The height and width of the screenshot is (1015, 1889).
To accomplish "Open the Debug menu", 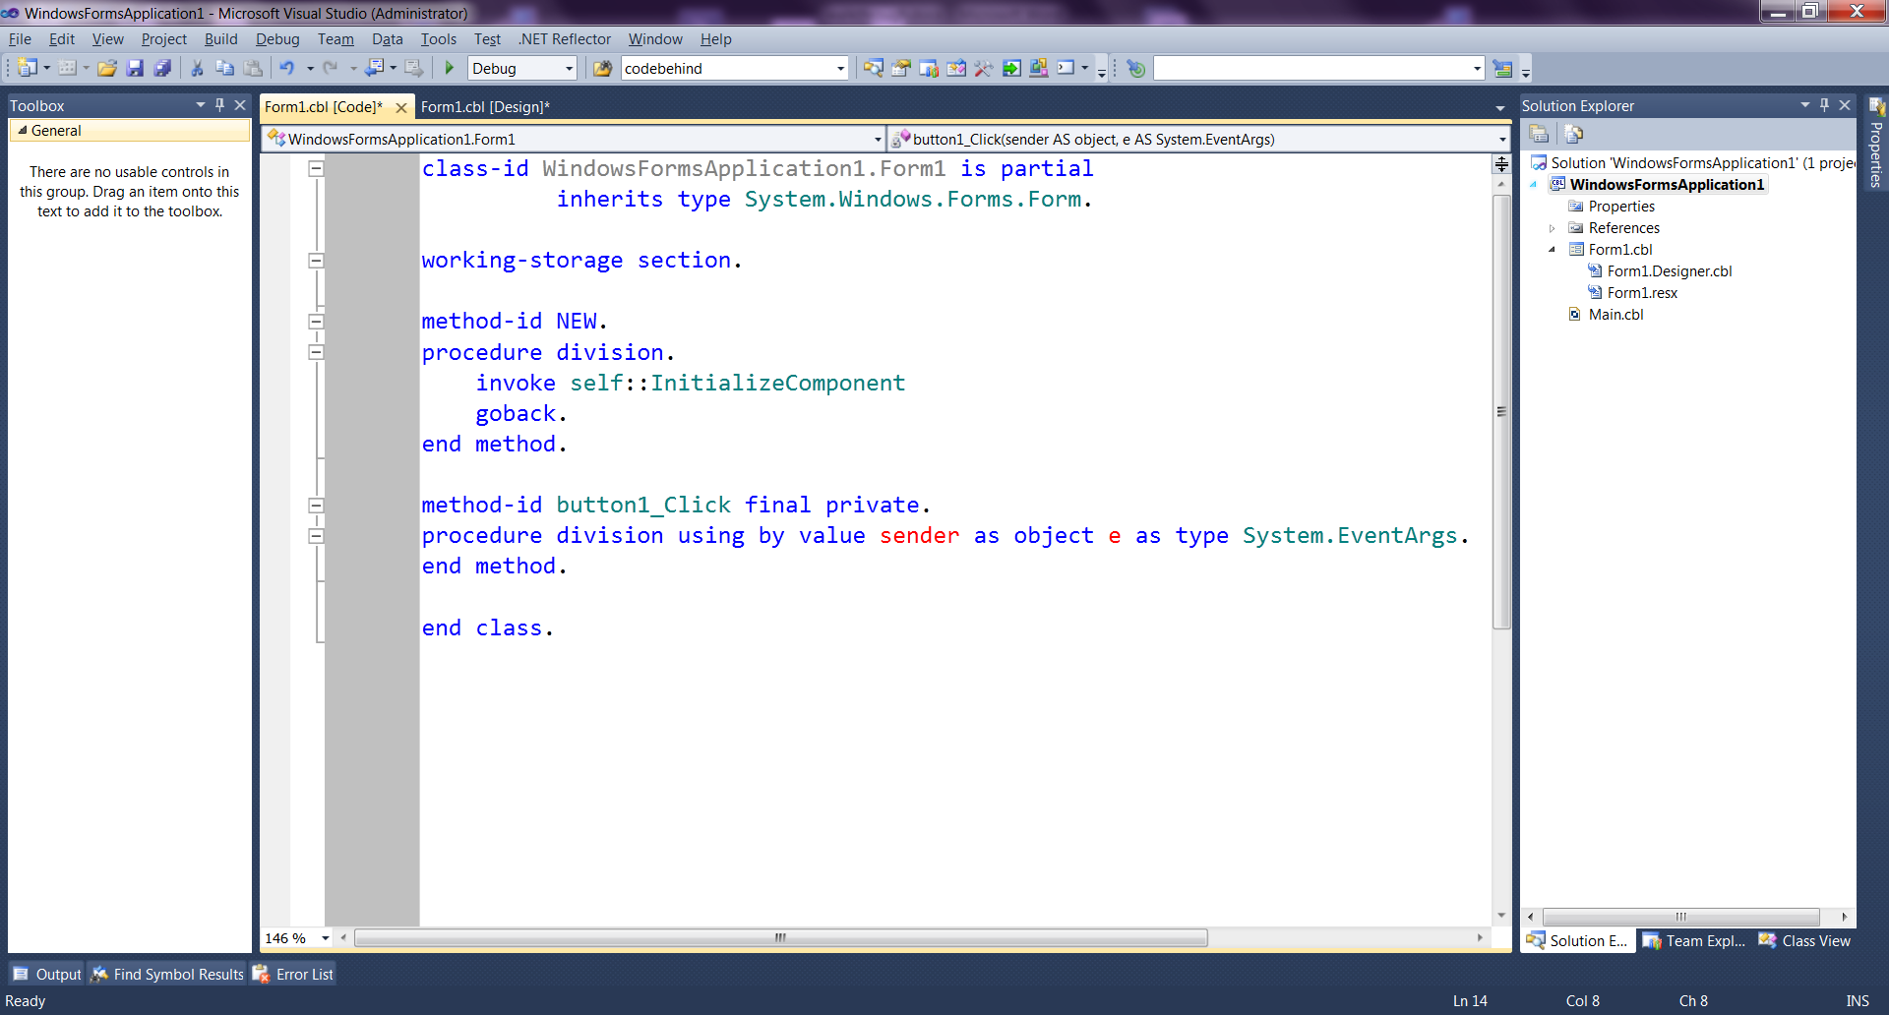I will pos(277,39).
